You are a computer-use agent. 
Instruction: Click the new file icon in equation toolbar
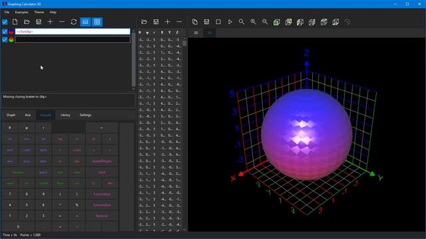[15, 22]
